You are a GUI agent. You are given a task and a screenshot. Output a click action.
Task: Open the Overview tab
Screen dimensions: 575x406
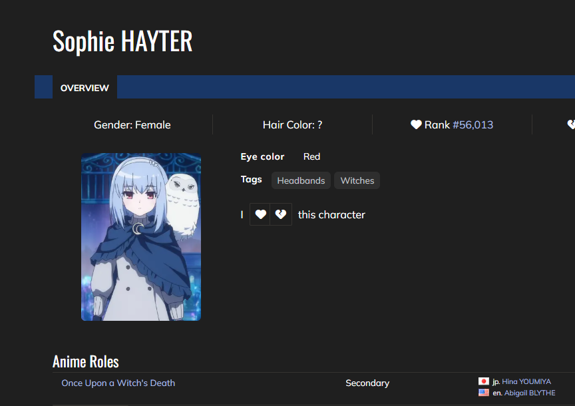pyautogui.click(x=85, y=88)
